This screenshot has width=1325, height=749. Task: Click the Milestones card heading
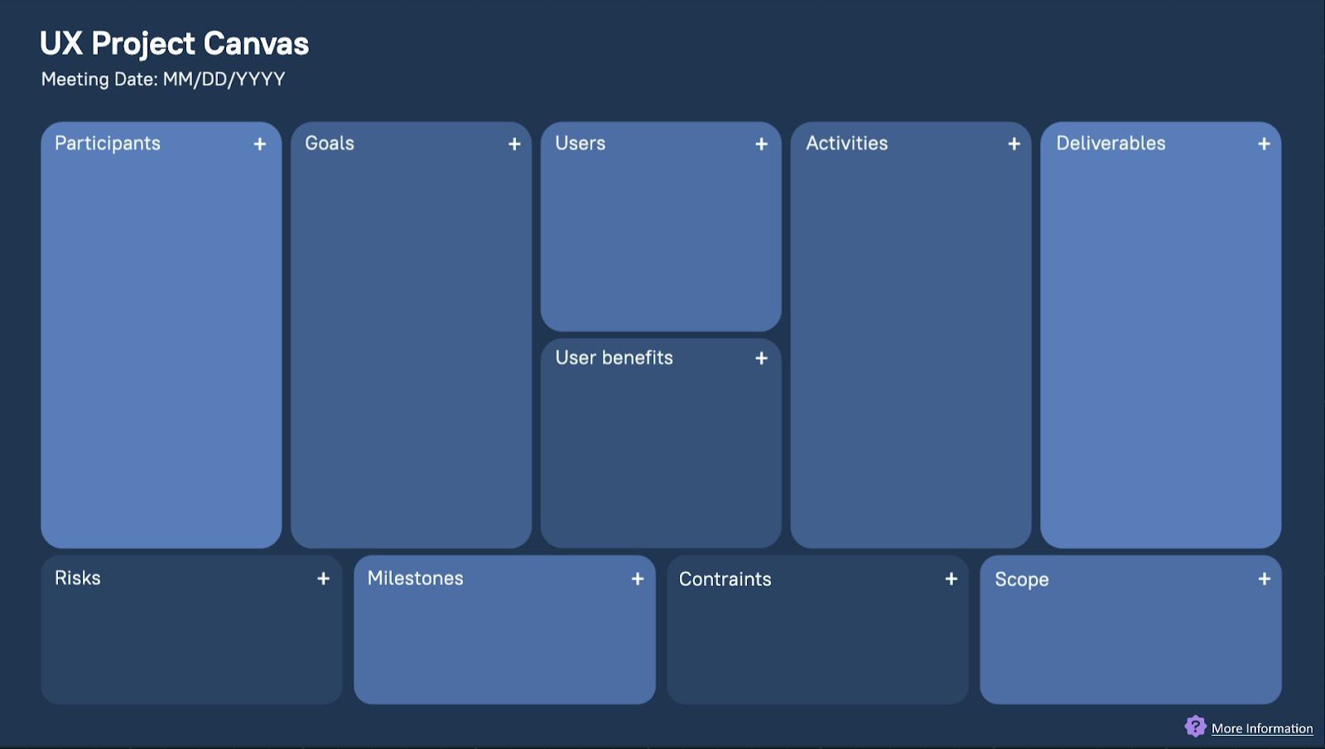coord(415,579)
